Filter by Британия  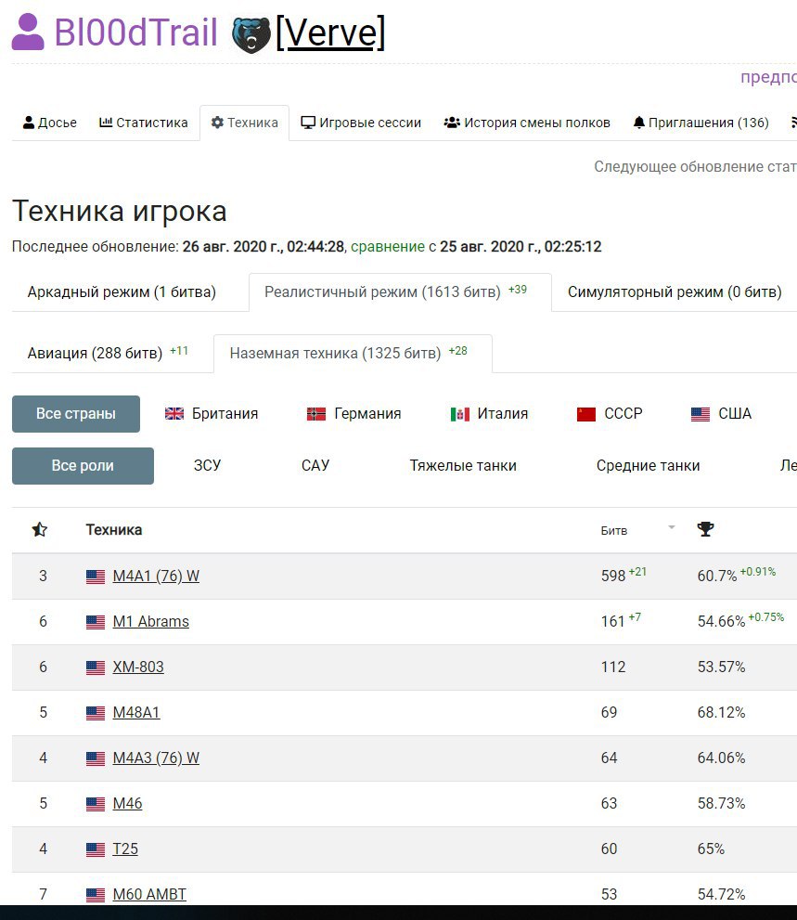(x=212, y=414)
